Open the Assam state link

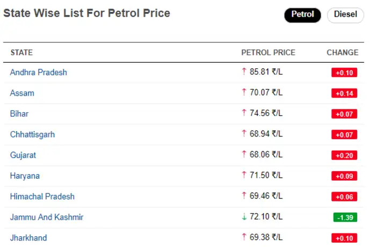[22, 93]
